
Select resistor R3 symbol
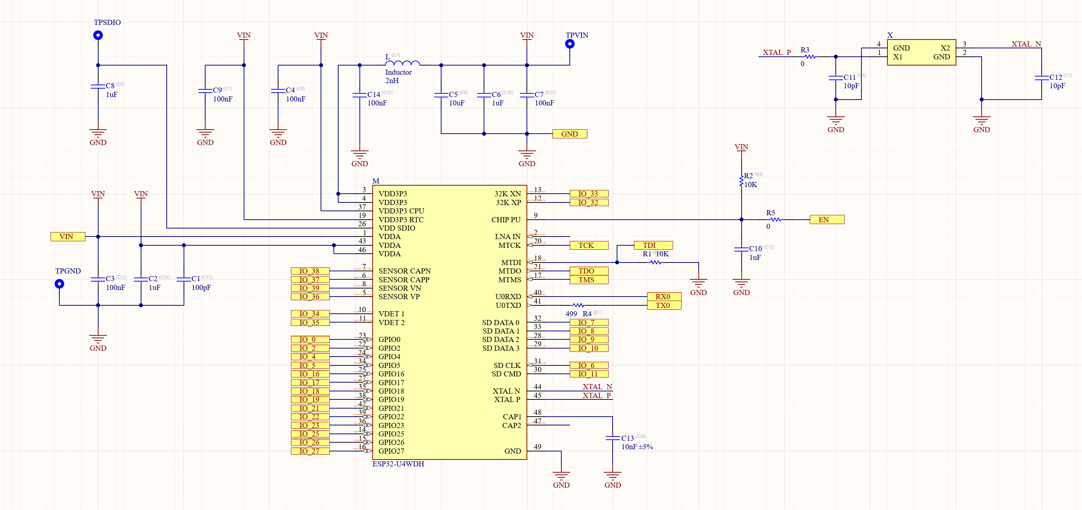coord(810,56)
